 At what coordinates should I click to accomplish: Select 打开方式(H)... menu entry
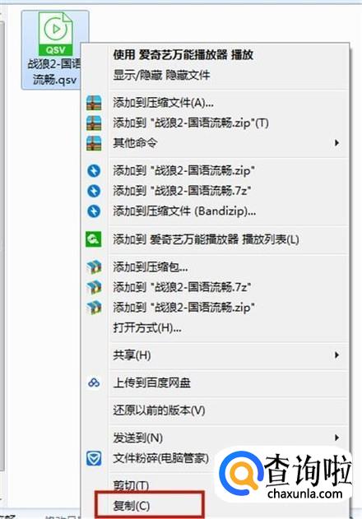coord(147,327)
